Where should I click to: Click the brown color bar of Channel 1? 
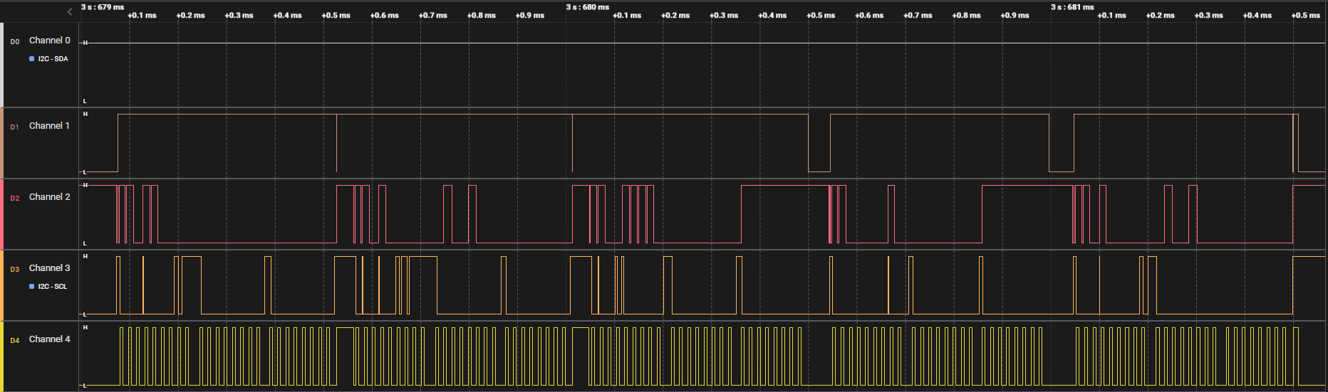click(1, 143)
